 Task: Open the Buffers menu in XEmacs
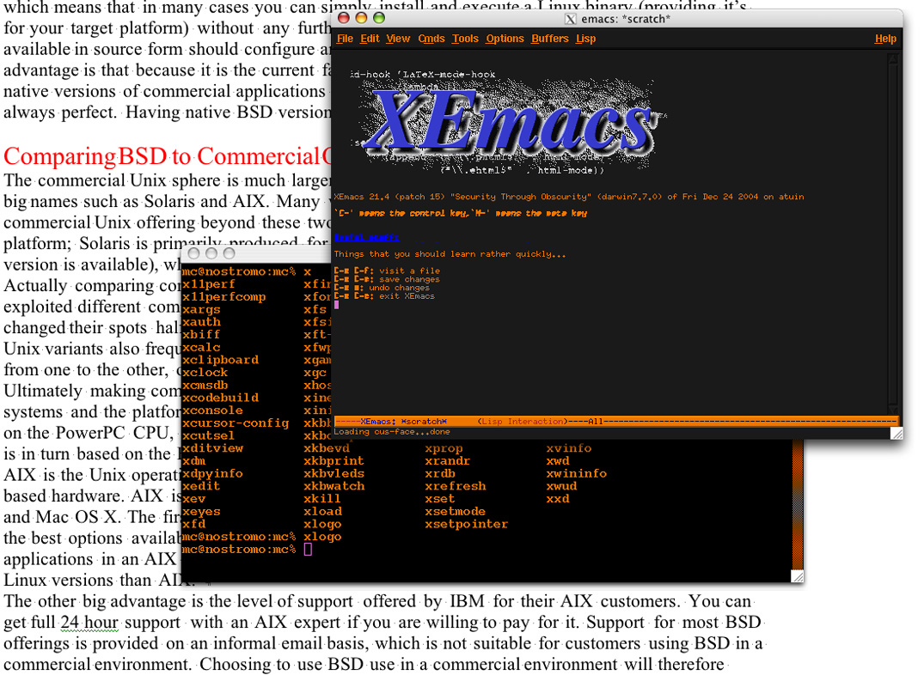pyautogui.click(x=550, y=39)
